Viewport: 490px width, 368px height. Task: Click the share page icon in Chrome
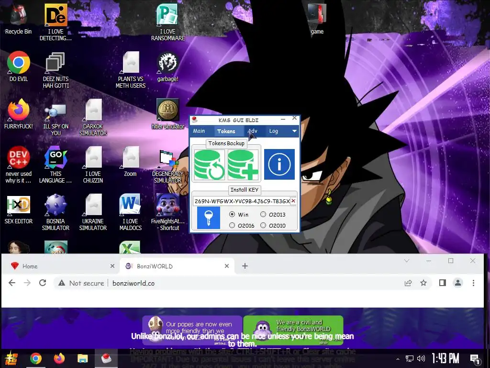point(408,283)
